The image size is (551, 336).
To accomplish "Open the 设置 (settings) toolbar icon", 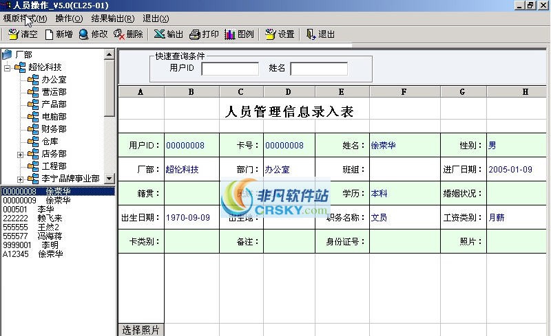I will [x=270, y=34].
